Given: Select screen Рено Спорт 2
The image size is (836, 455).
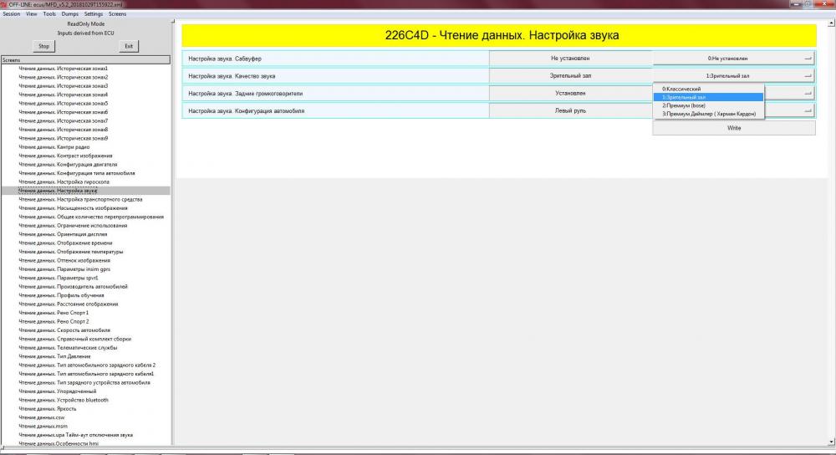Looking at the screenshot, I should (54, 321).
